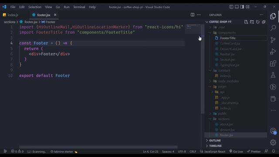This screenshot has height=157, width=279.
Task: Open the Extensions view
Action: click(x=273, y=63)
